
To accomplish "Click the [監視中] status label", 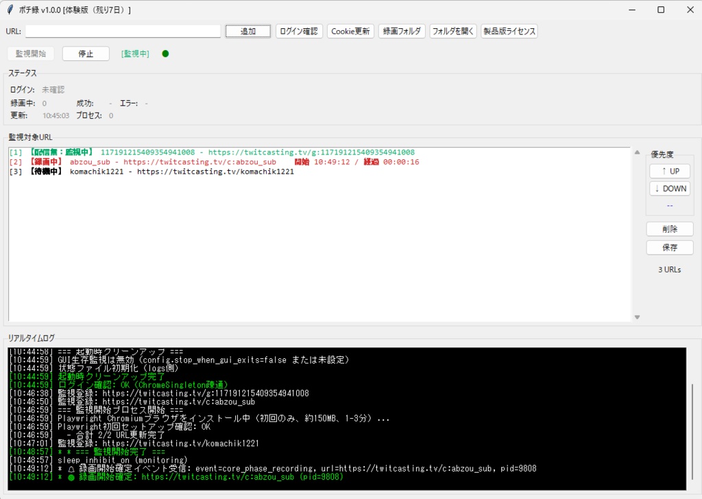I will tap(135, 54).
